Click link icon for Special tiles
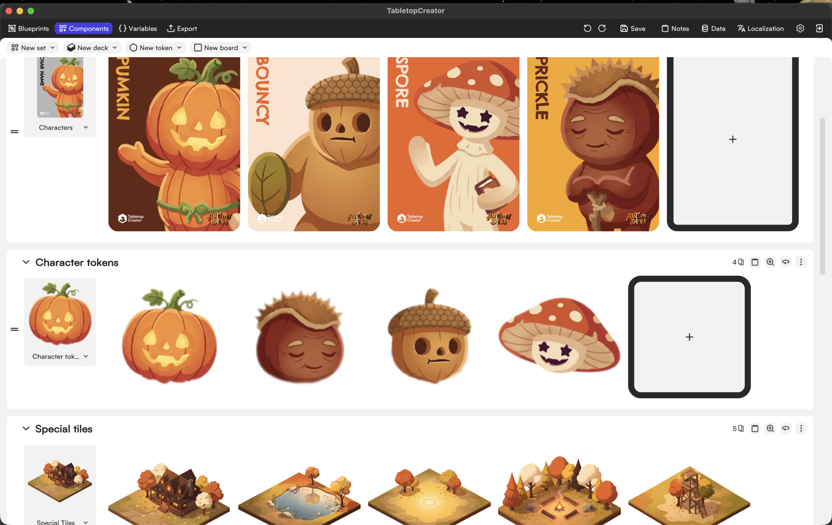 786,428
